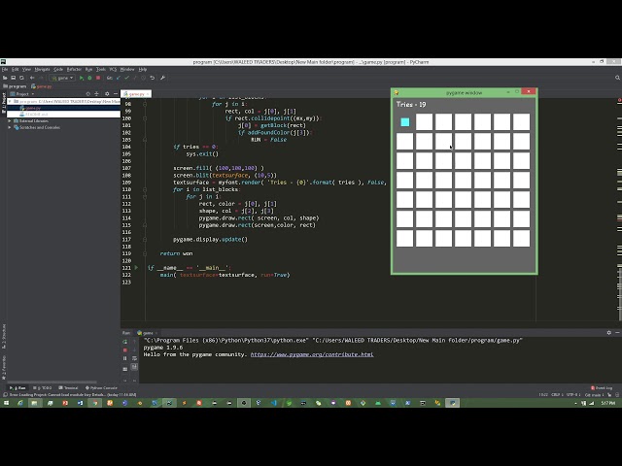Collapse the program root folder in tree
The height and width of the screenshot is (466, 622).
tap(10, 101)
